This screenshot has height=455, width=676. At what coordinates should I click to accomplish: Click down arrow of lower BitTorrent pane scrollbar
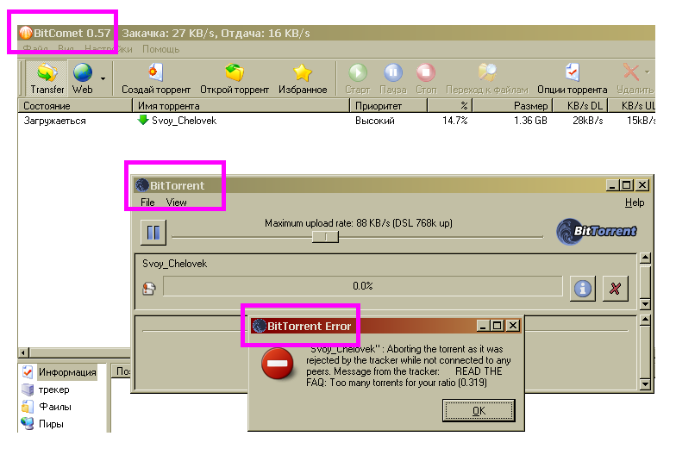tap(645, 384)
